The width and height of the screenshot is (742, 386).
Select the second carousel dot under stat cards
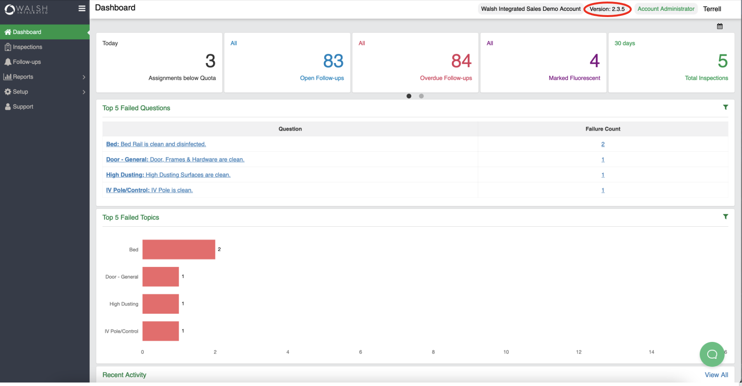click(421, 96)
